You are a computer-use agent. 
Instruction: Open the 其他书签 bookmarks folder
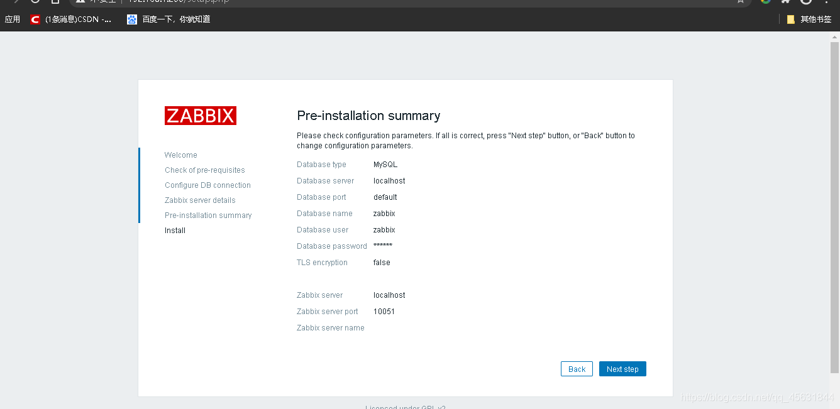(x=809, y=19)
